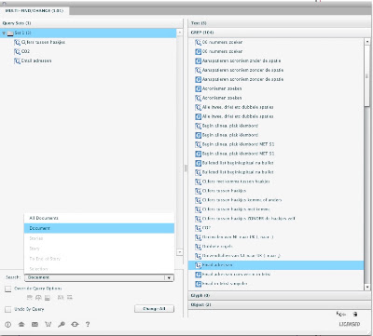
Task: Open the Search scope dropdown arrow
Action: click(169, 277)
